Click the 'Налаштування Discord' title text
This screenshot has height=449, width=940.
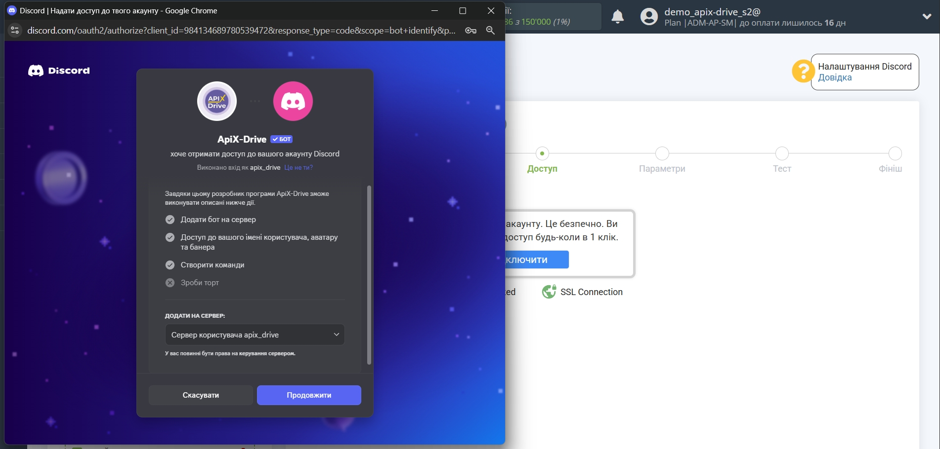tap(864, 67)
